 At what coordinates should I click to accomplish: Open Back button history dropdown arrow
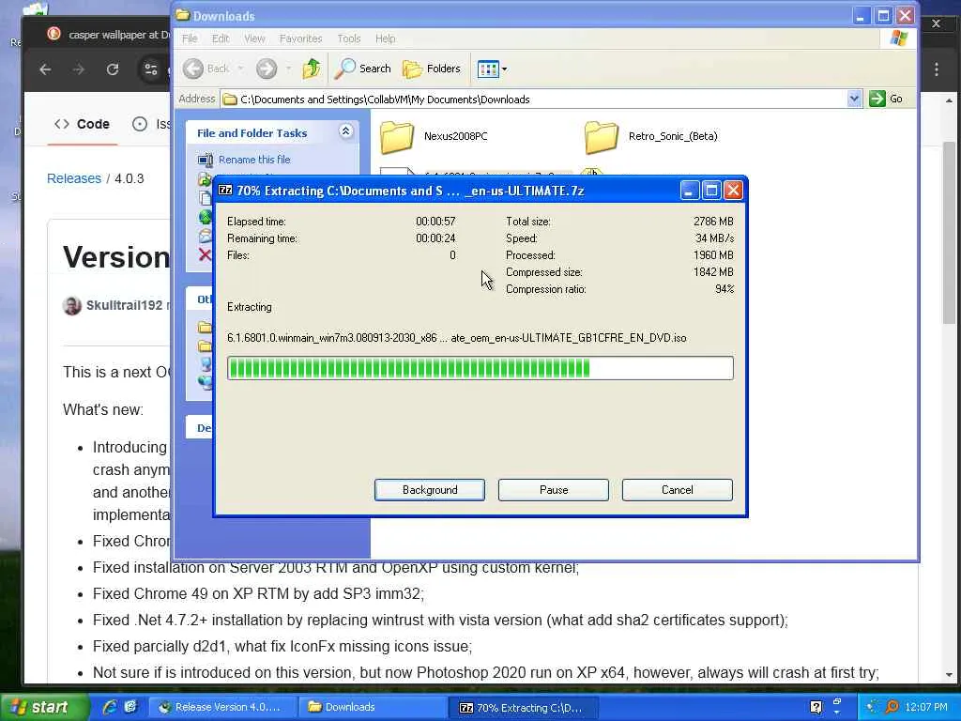click(240, 69)
